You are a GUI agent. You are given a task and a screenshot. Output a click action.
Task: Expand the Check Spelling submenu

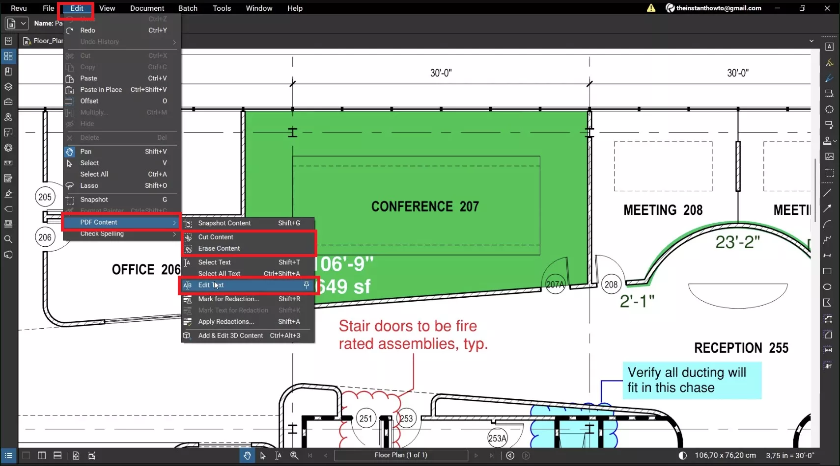point(122,234)
